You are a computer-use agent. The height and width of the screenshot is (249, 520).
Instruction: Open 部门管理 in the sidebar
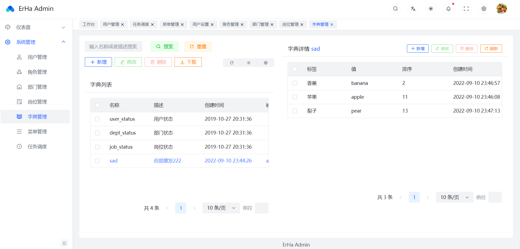click(35, 87)
